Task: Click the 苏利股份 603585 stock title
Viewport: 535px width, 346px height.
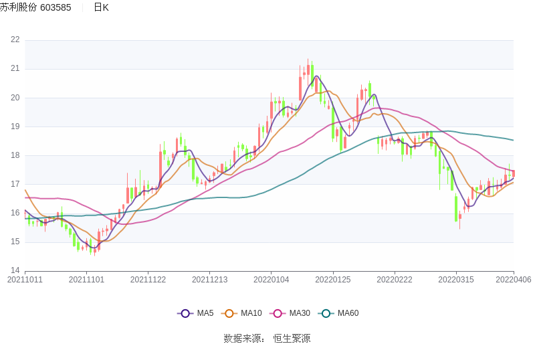Action: (36, 7)
